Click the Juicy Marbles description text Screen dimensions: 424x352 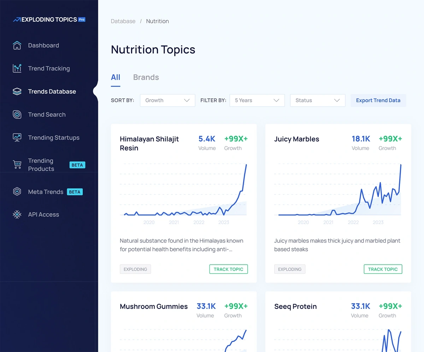coord(337,245)
